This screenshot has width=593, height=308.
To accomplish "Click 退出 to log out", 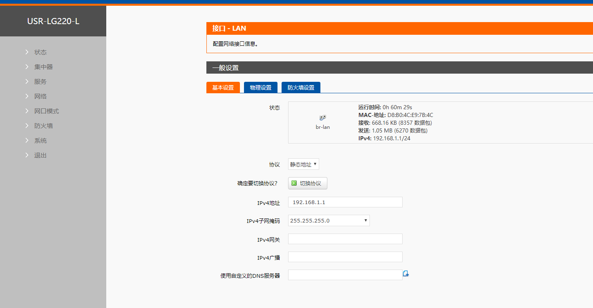I will 40,155.
